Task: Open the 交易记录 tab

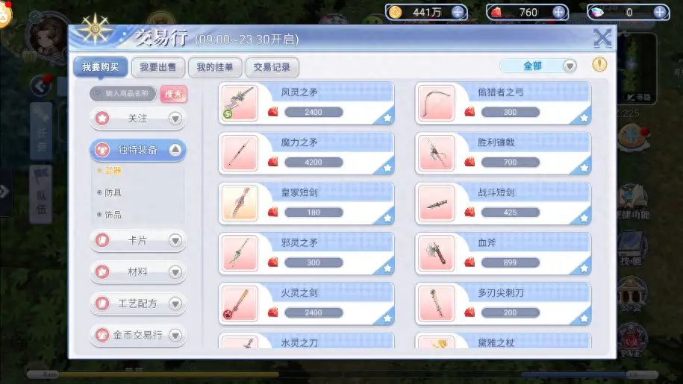Action: [272, 67]
